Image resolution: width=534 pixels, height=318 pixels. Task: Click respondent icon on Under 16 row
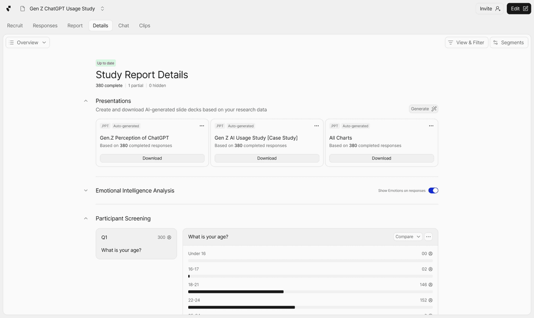coord(430,254)
